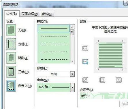Click the style list scrollbar thumb
The height and width of the screenshot is (109, 128).
coord(72,32)
